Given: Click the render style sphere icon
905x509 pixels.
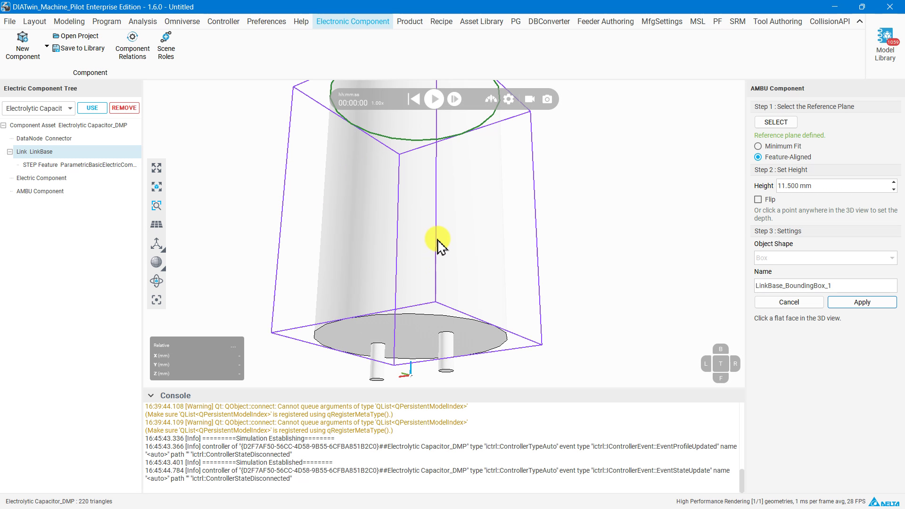Looking at the screenshot, I should pos(156,263).
